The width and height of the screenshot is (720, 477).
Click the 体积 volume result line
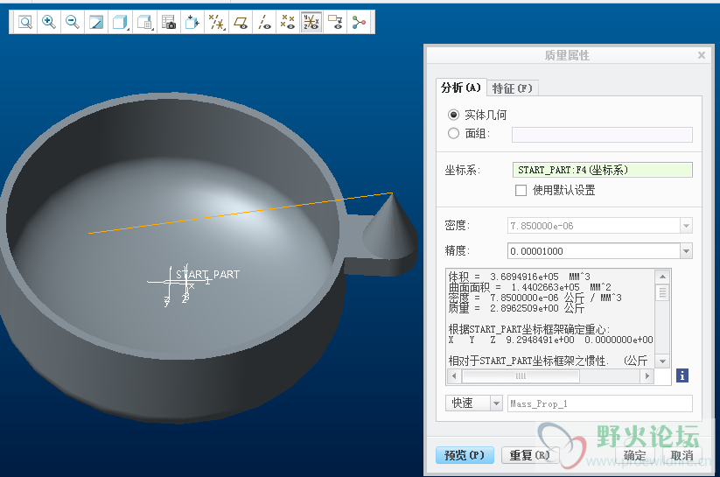coord(520,277)
